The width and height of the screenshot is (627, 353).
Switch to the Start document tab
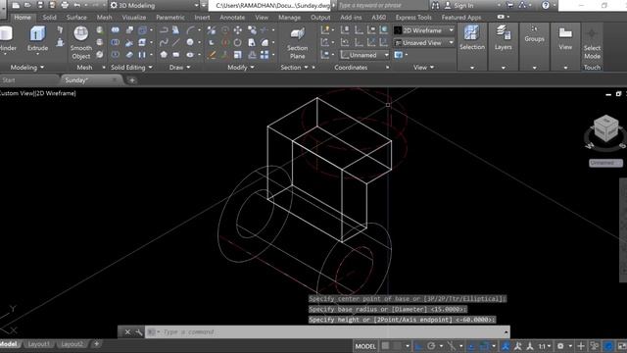9,80
